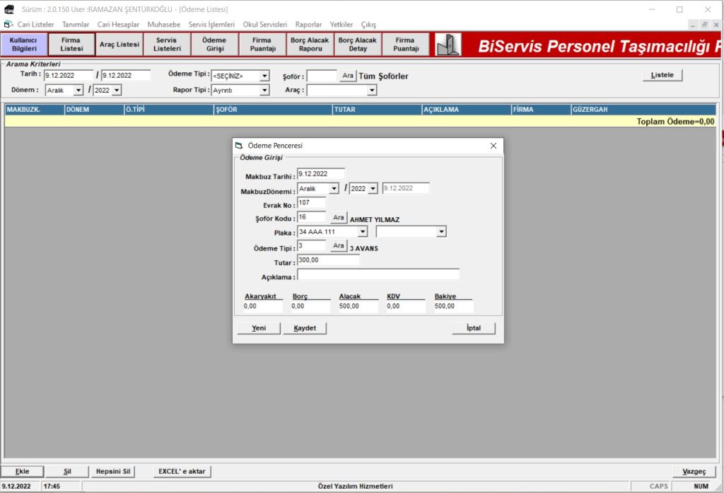Select Borç Alacak Raporu toolbar button

tap(310, 45)
